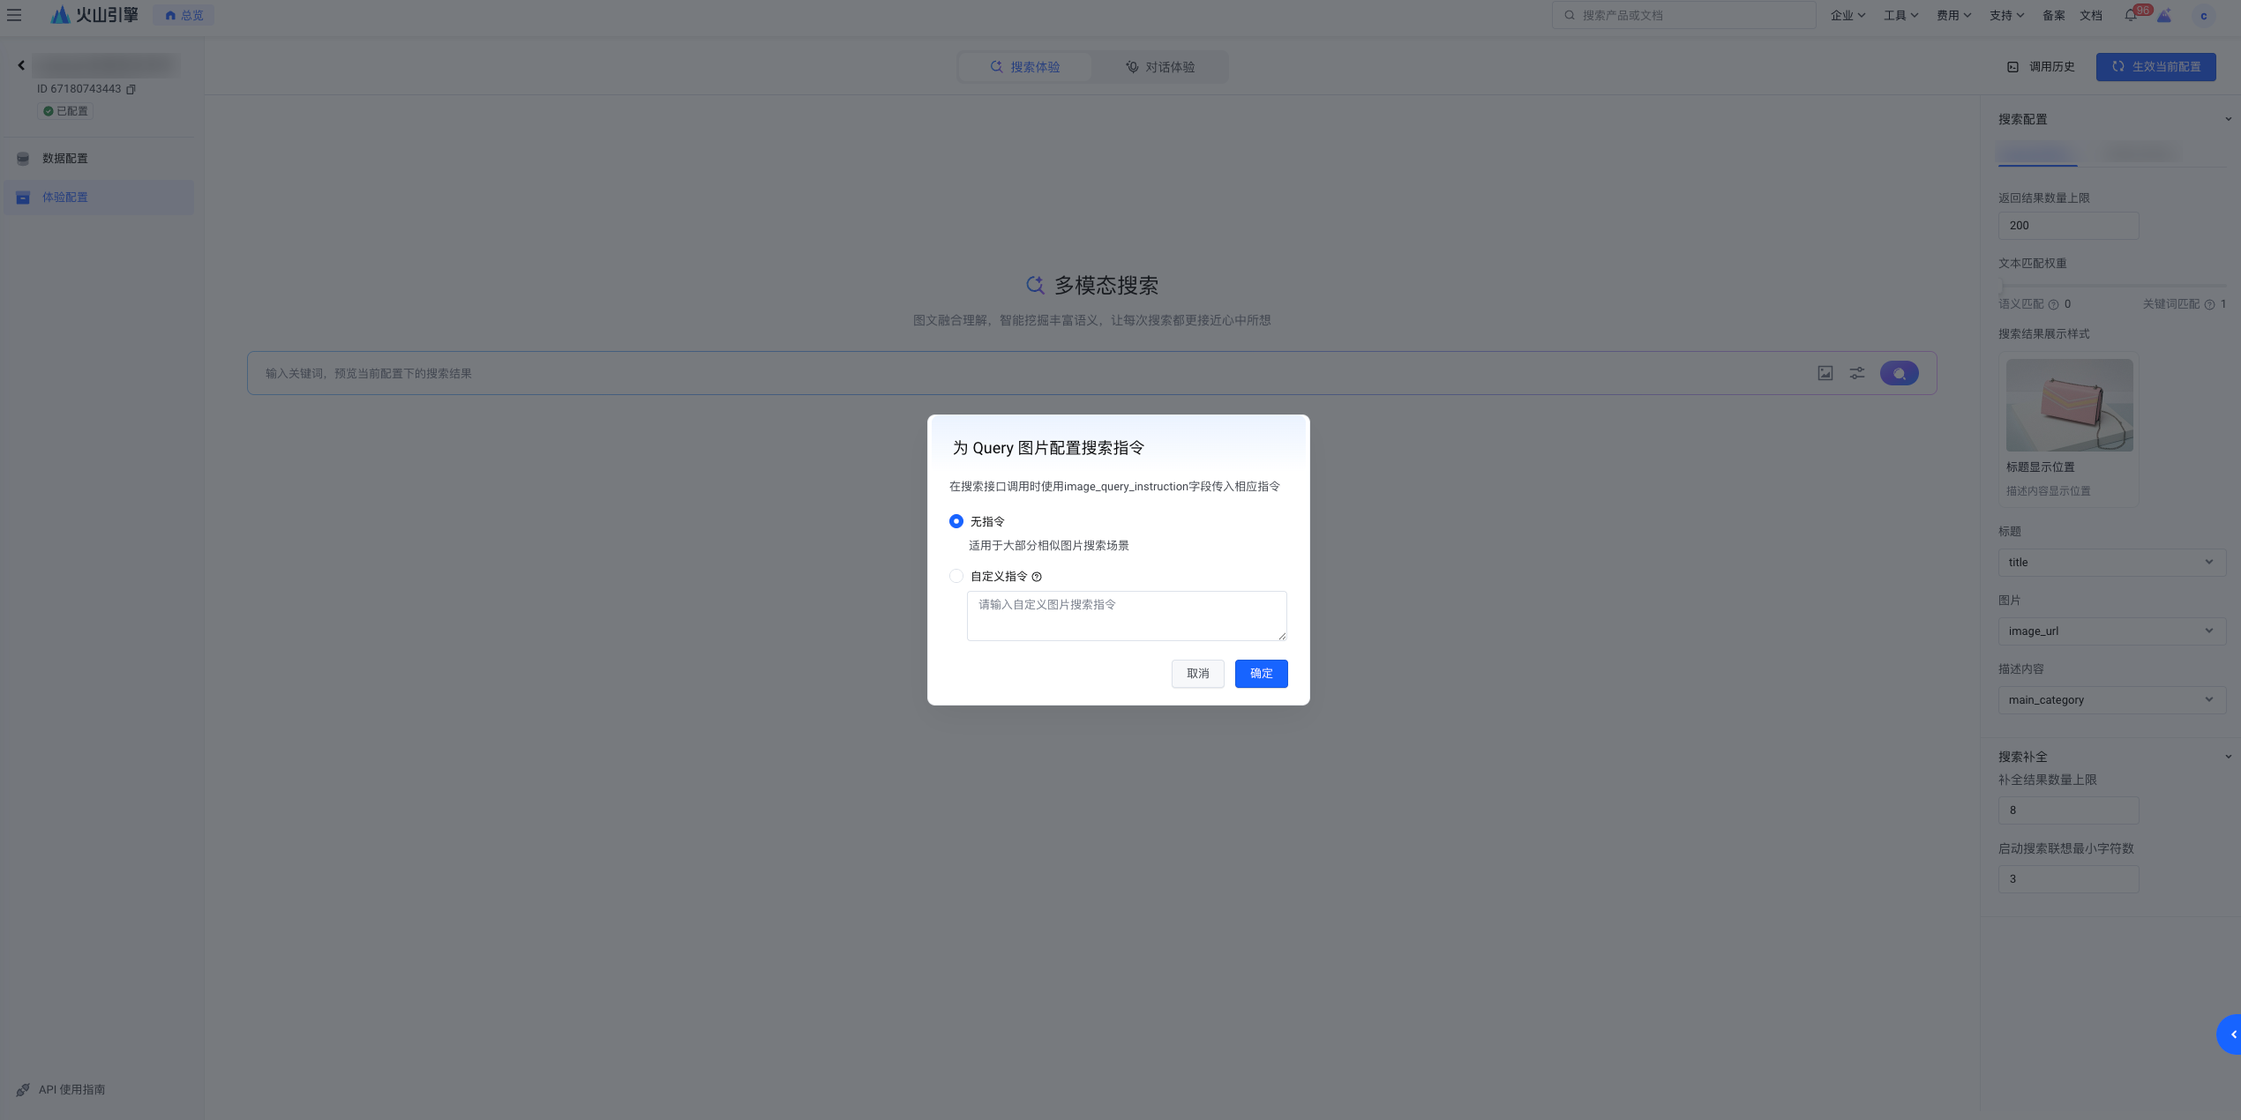Open the 工具 menu in top bar
Viewport: 2241px width, 1120px height.
[x=1897, y=15]
